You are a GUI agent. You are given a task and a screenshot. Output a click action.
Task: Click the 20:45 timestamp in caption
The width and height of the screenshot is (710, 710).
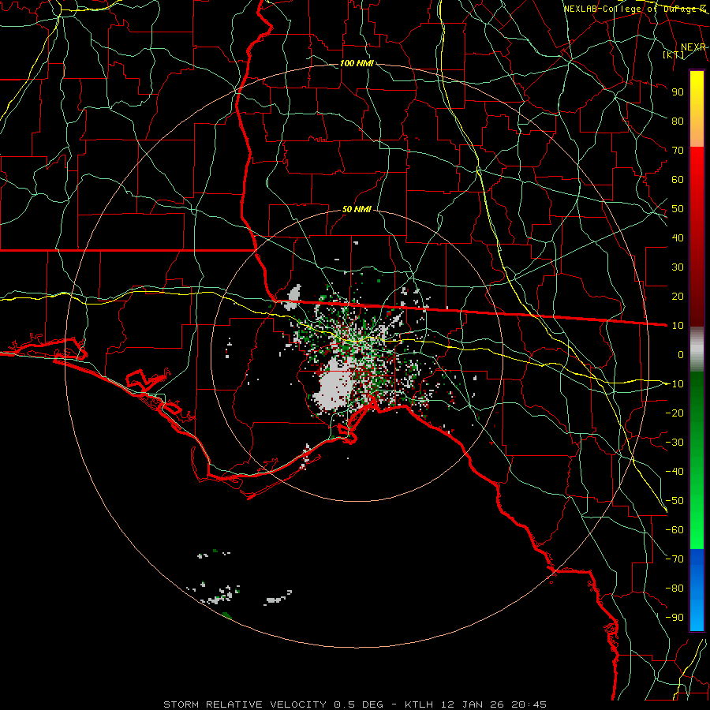(x=529, y=704)
